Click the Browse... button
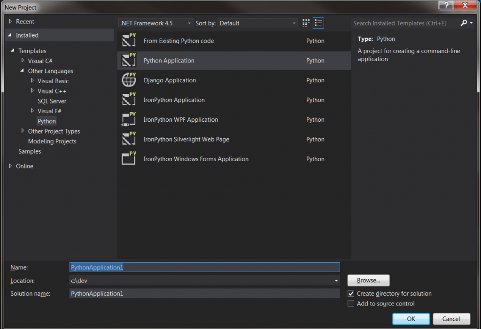The image size is (481, 329). point(368,280)
